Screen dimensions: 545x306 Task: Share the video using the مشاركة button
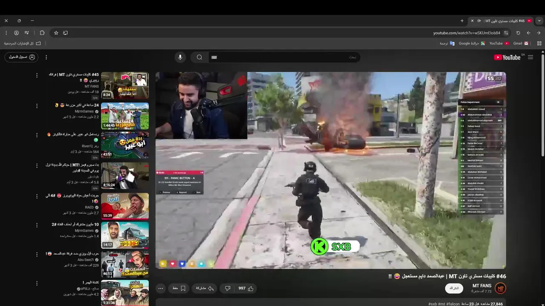pos(204,288)
